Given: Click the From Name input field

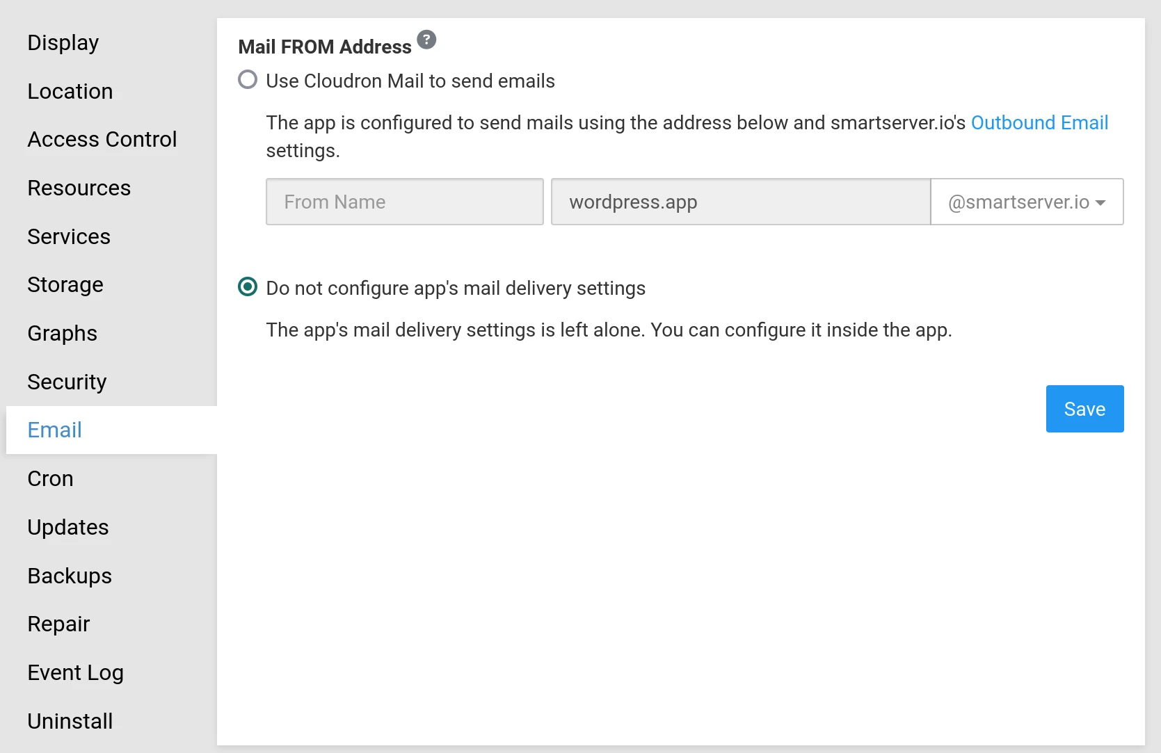Looking at the screenshot, I should tap(404, 202).
